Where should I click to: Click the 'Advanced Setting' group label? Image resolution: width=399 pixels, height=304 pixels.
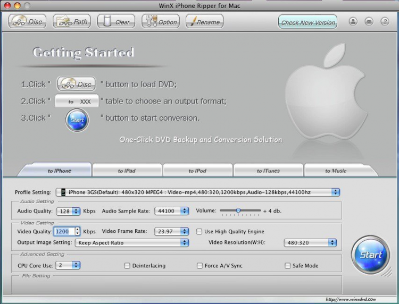click(42, 254)
